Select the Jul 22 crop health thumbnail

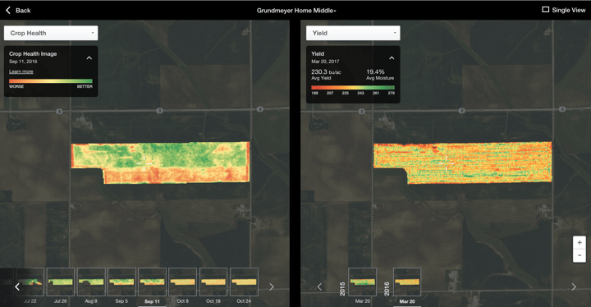tap(30, 282)
